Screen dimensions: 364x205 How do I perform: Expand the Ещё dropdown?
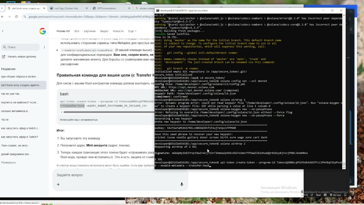(132, 31)
